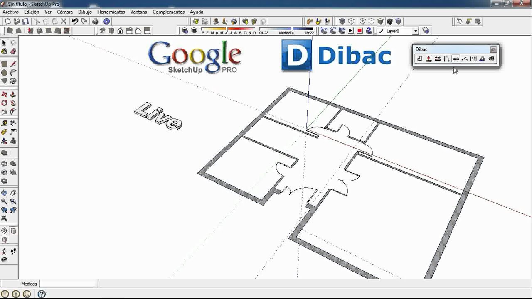Select the Zoom Extents tool
The height and width of the screenshot is (299, 532).
point(4,218)
